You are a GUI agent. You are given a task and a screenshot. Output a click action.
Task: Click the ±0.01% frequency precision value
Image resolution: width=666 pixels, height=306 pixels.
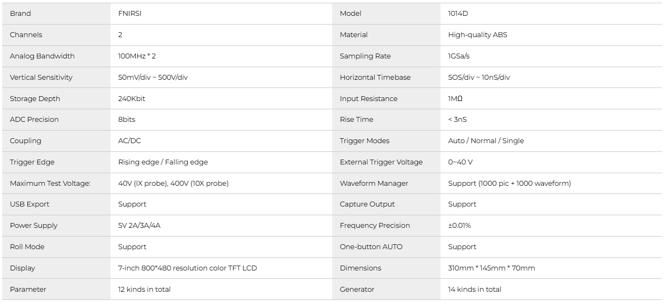460,226
